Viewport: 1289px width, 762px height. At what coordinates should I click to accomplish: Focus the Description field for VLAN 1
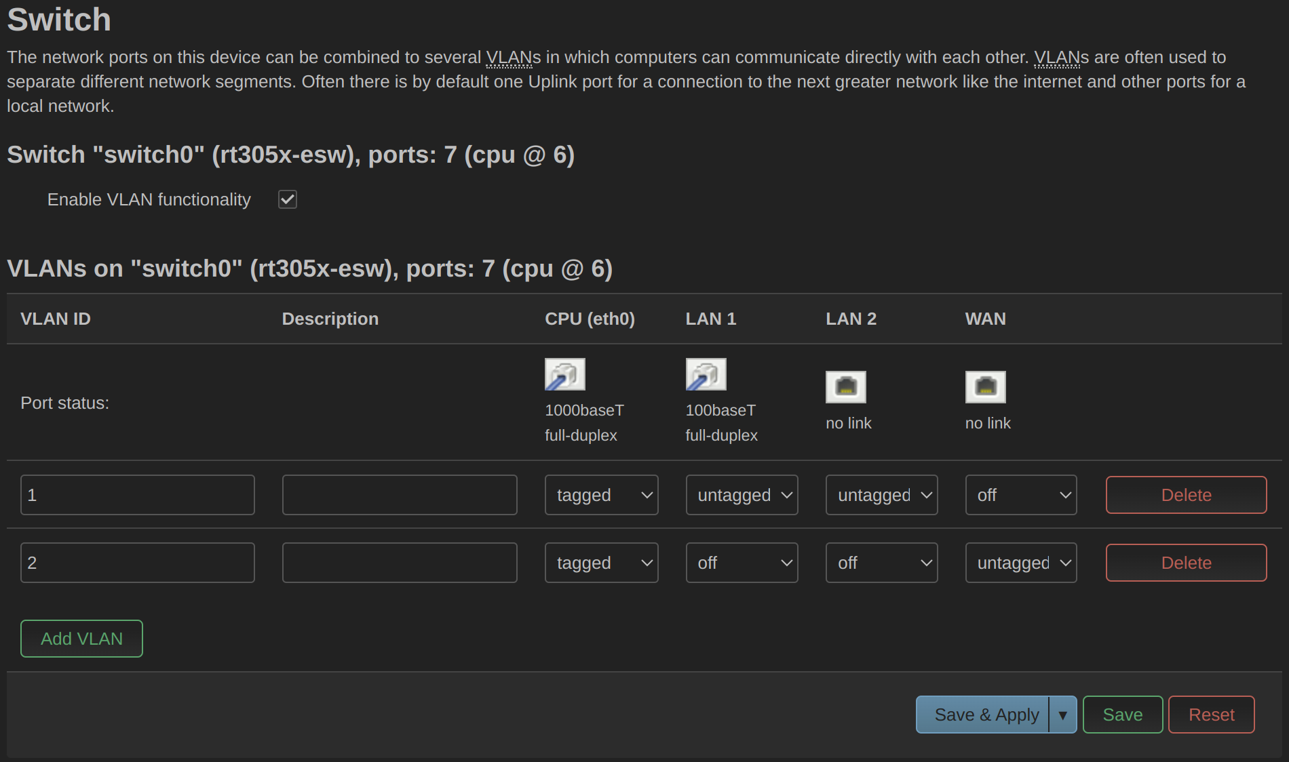point(400,495)
